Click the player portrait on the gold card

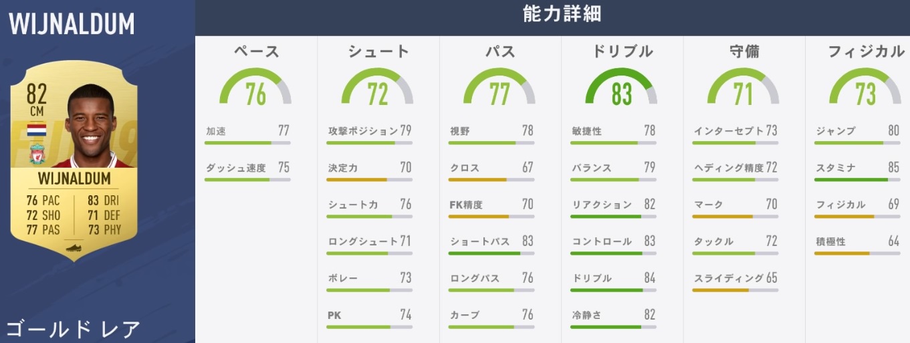(x=92, y=127)
